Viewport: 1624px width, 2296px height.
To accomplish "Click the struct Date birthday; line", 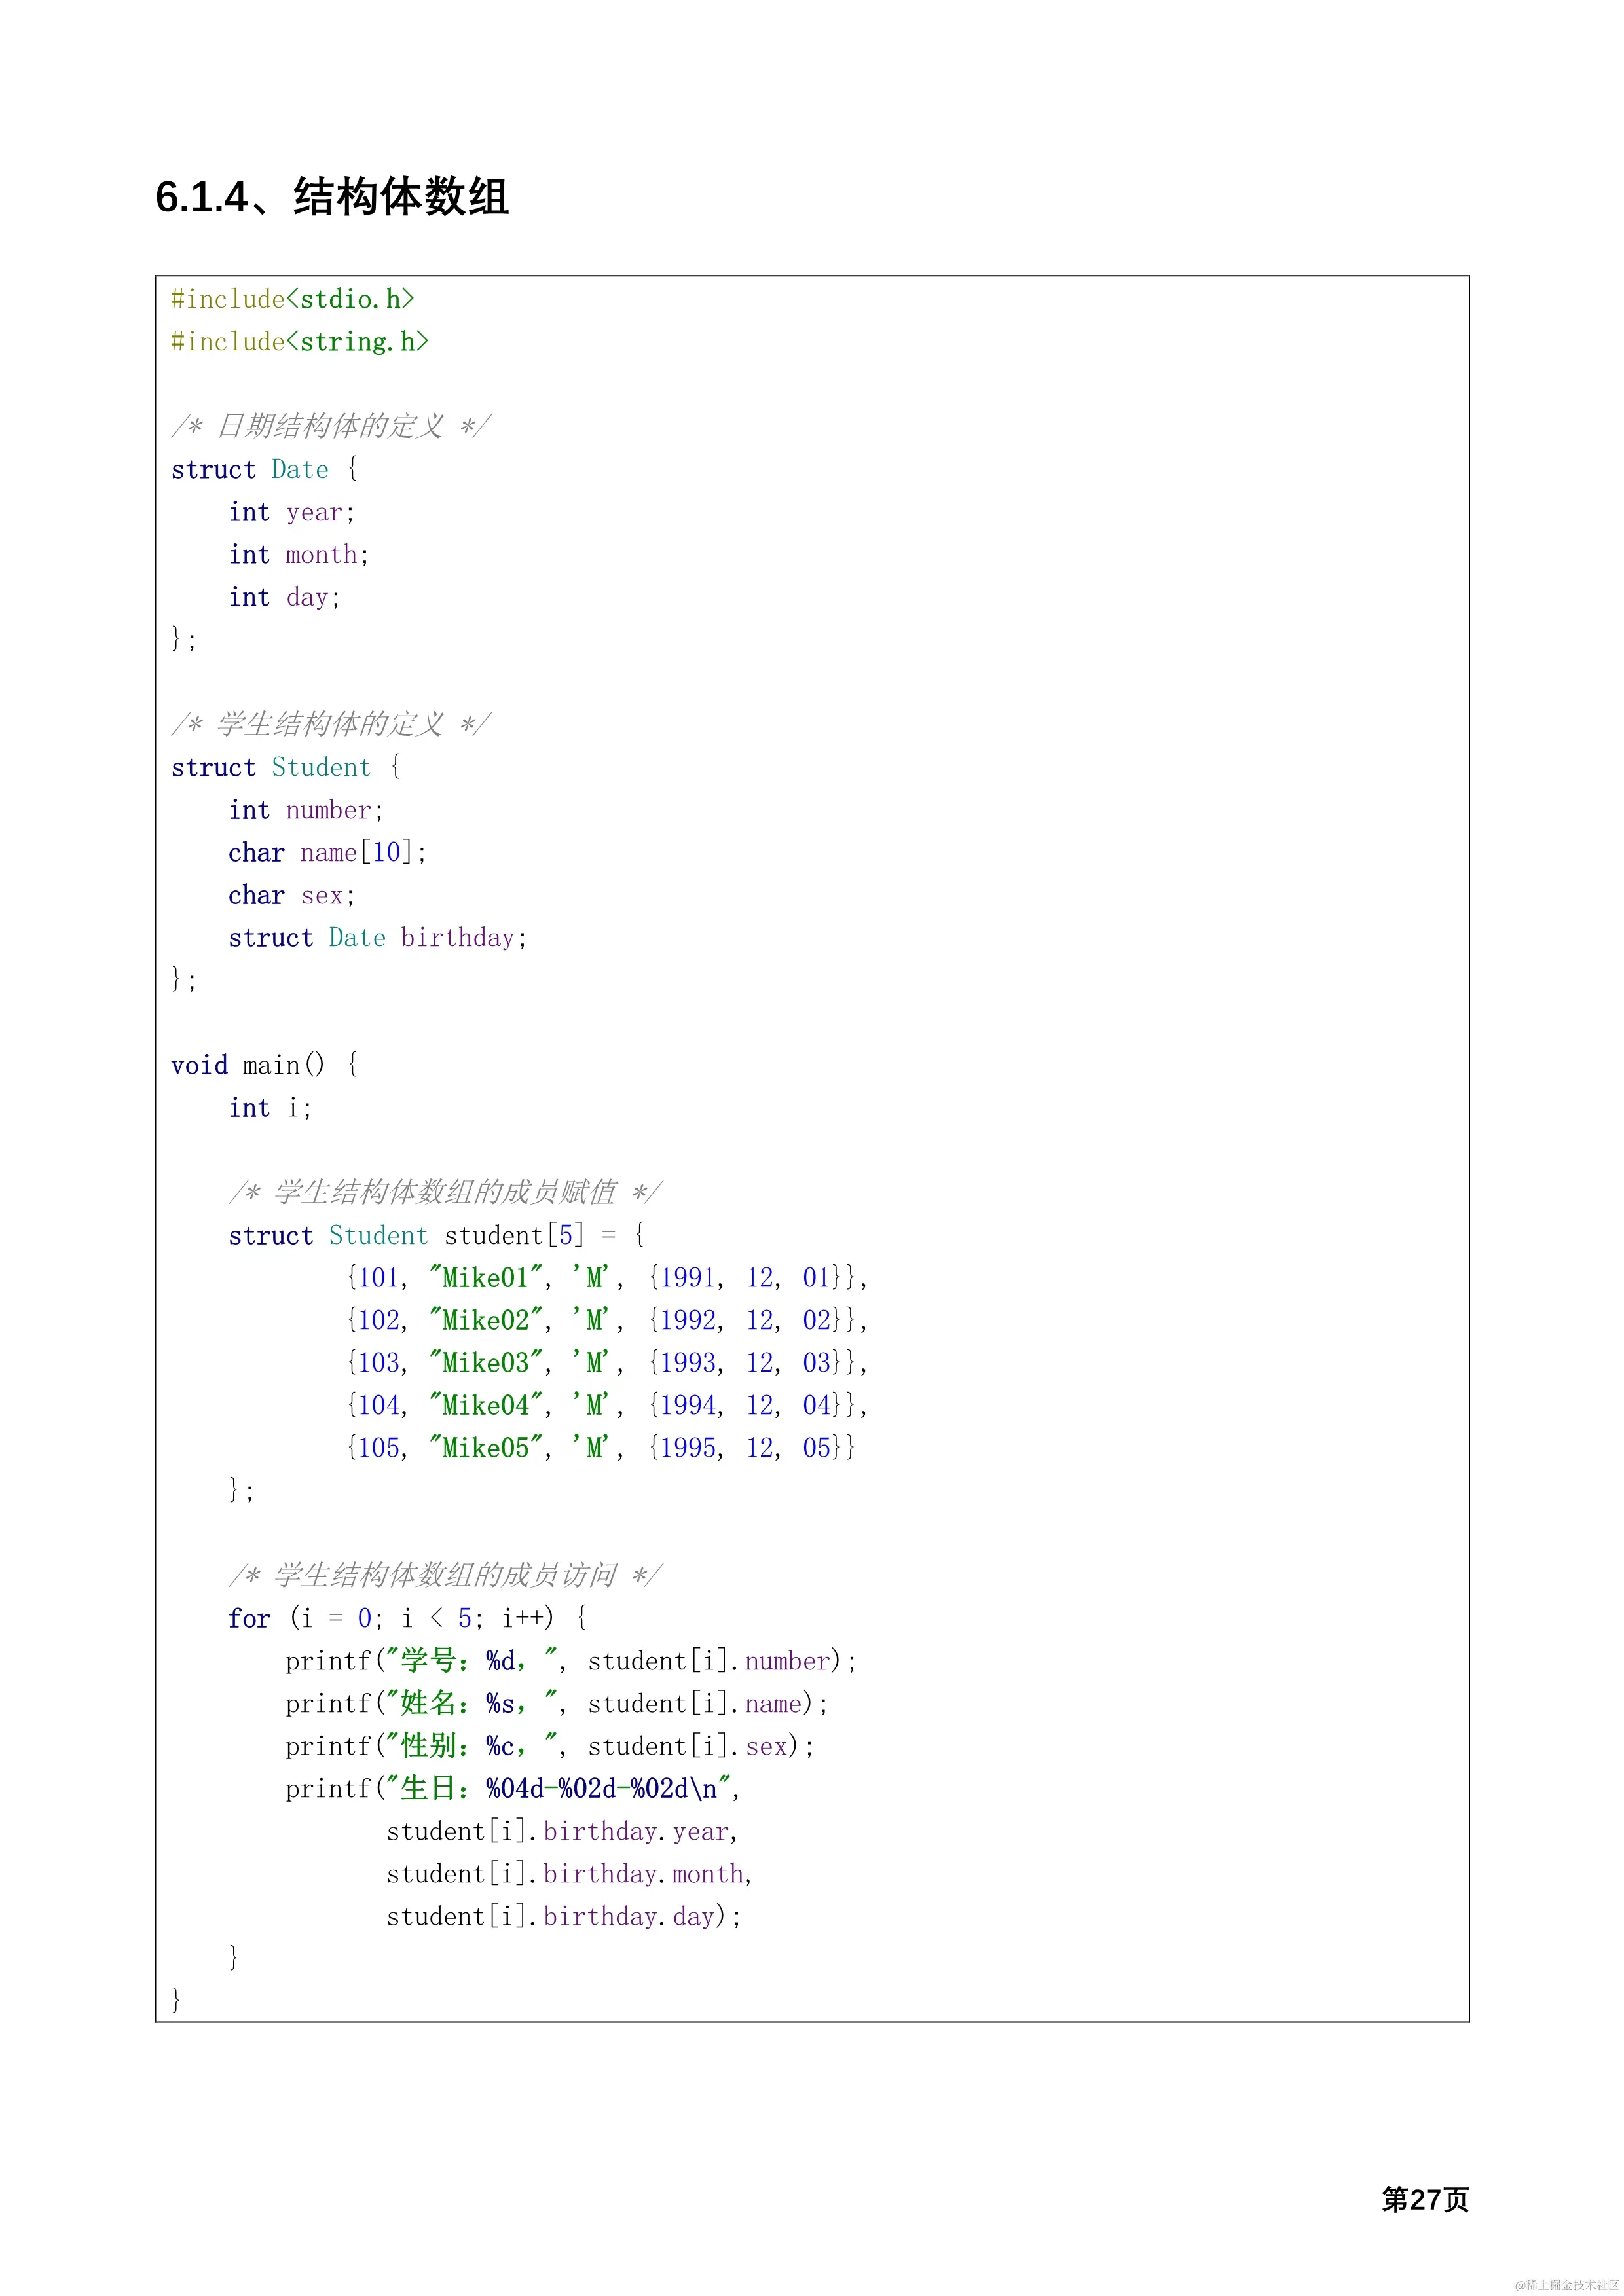I will pyautogui.click(x=377, y=937).
